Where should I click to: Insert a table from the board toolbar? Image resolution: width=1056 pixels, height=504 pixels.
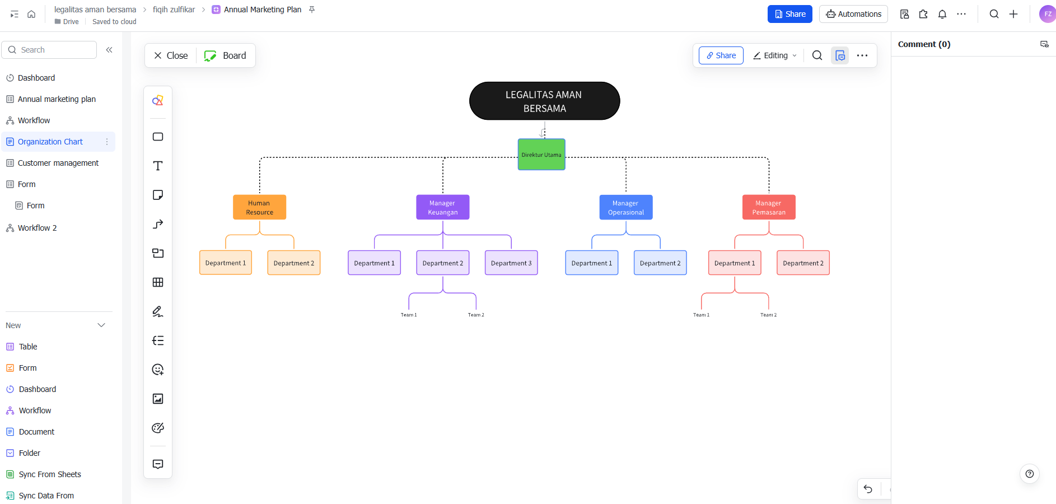point(158,282)
